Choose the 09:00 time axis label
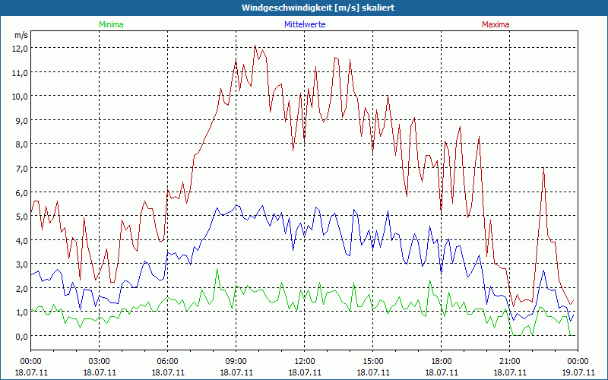 click(236, 361)
